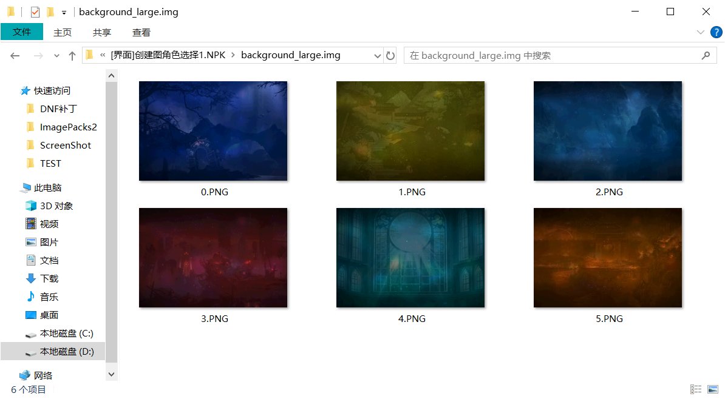Click the background_large.img breadcrumb
The width and height of the screenshot is (725, 399).
291,55
